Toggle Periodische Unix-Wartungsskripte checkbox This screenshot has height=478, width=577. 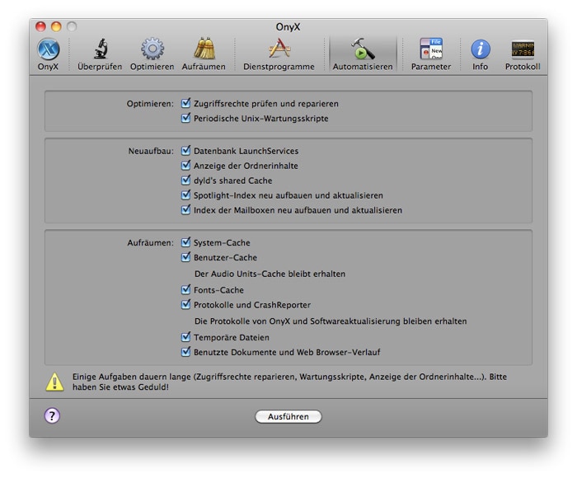(185, 118)
